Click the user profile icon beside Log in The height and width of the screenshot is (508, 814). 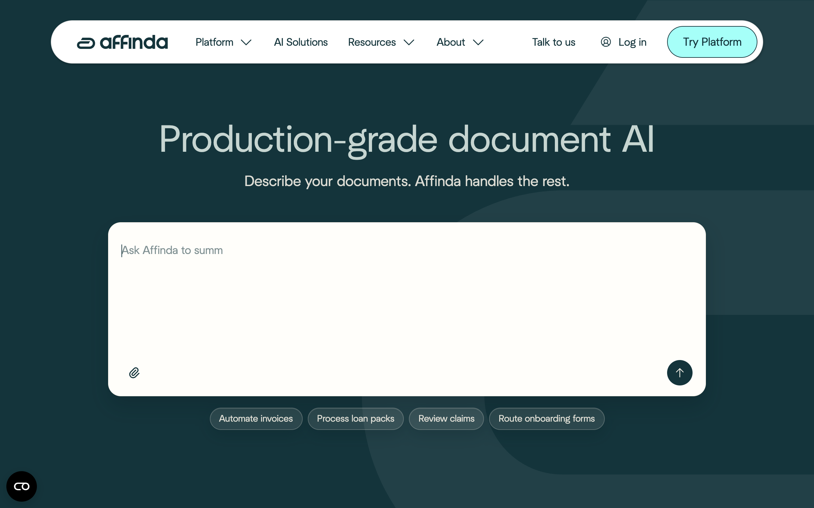[x=605, y=42]
